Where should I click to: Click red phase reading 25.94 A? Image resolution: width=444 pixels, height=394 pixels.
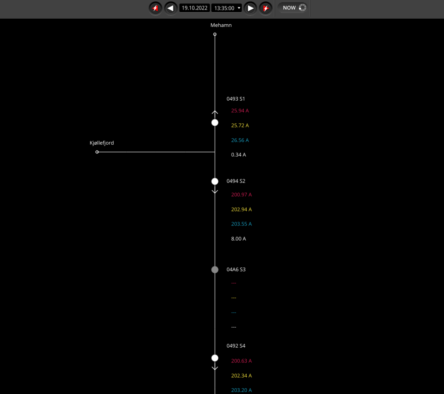point(240,111)
